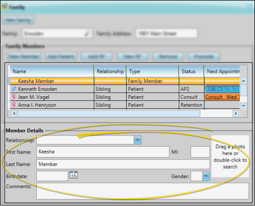The height and width of the screenshot is (206, 255).
Task: Click the scroll up arrow in members list
Action: [x=243, y=81]
